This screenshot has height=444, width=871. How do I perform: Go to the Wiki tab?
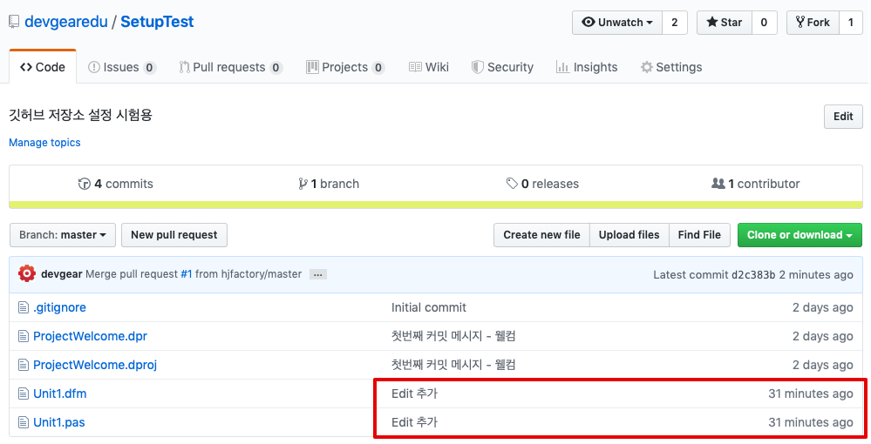(x=429, y=67)
